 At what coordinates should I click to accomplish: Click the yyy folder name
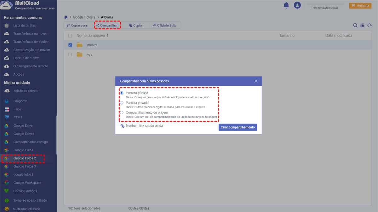[x=90, y=54]
